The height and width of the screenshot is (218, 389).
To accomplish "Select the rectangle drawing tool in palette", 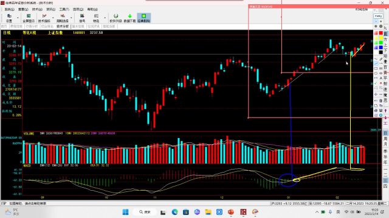I will pos(376,68).
